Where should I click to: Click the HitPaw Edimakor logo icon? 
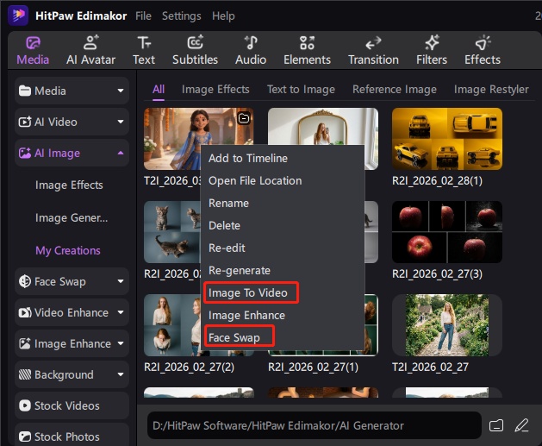click(x=18, y=16)
